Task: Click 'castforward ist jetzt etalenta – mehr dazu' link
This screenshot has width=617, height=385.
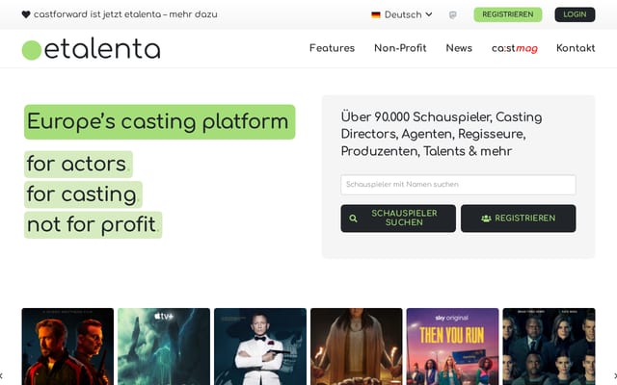Action: point(125,14)
